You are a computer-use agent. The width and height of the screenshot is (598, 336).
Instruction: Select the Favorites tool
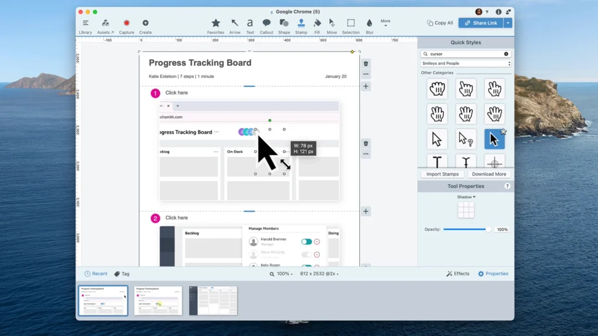[215, 27]
